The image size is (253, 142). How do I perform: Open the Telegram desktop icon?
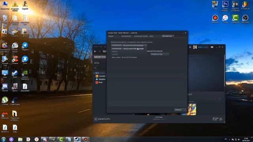click(25, 47)
